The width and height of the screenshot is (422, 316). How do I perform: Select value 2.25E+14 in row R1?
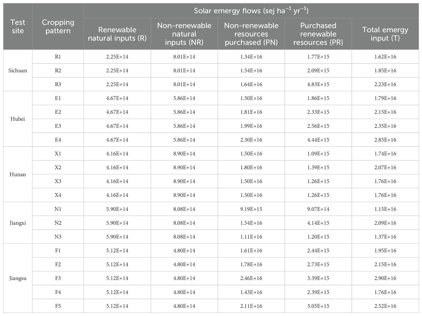tap(117, 57)
